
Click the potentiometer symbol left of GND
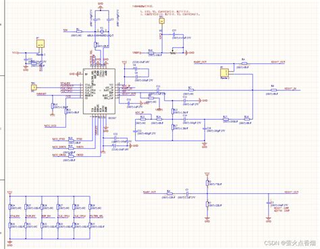click(x=173, y=53)
